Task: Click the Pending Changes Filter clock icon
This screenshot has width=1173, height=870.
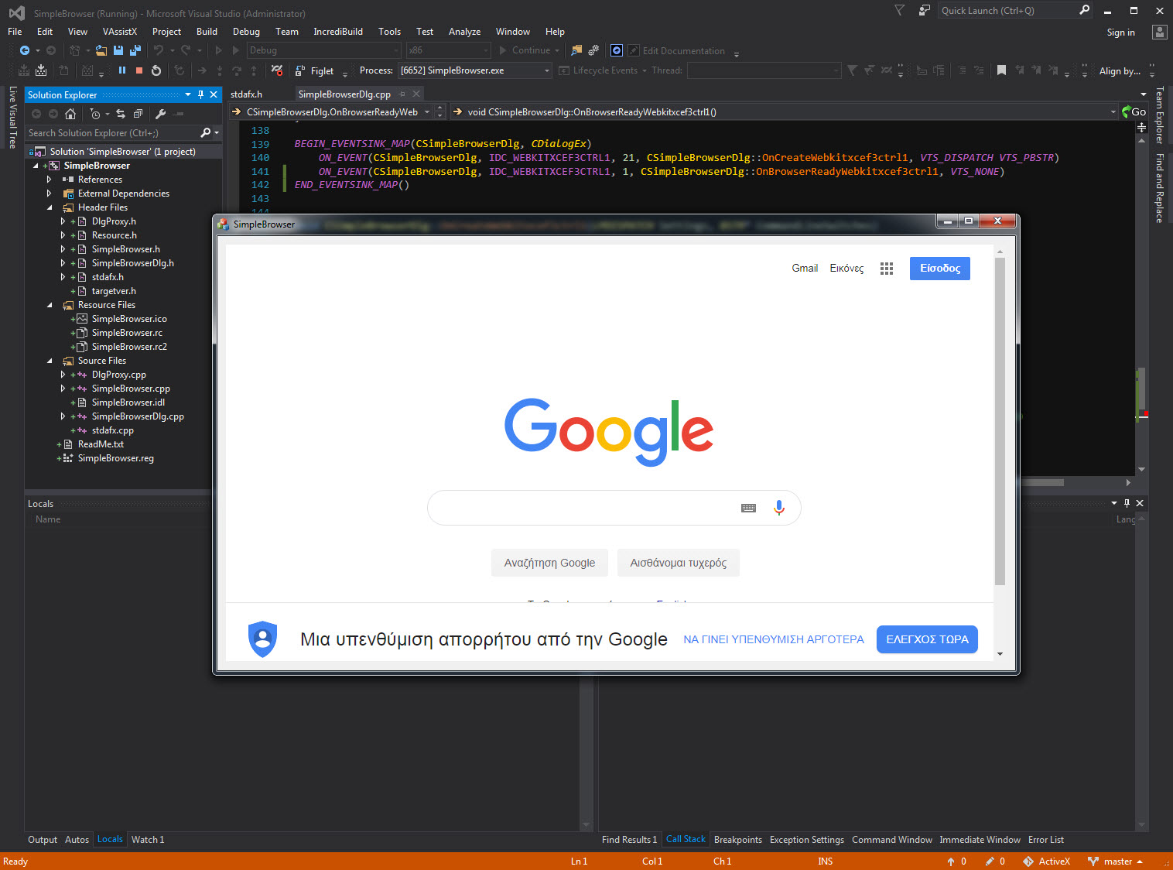Action: point(95,114)
